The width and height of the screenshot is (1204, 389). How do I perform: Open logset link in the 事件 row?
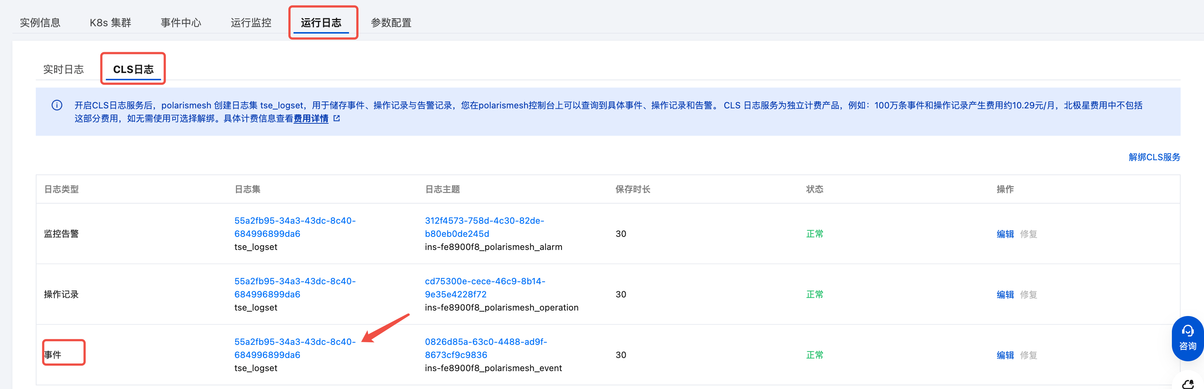click(x=295, y=348)
